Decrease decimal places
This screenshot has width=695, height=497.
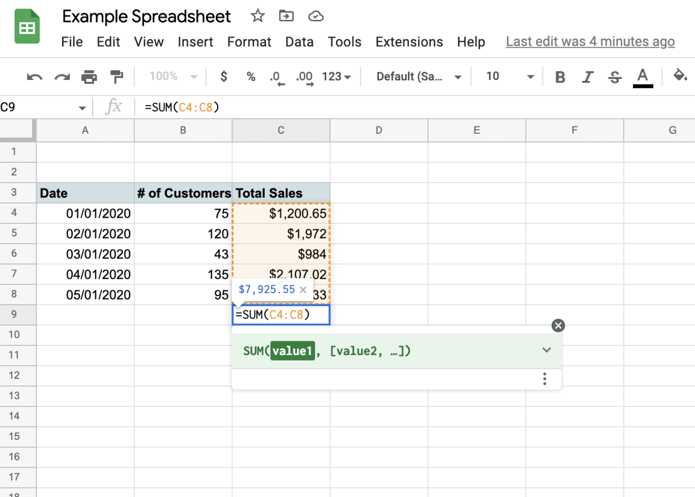coord(277,77)
